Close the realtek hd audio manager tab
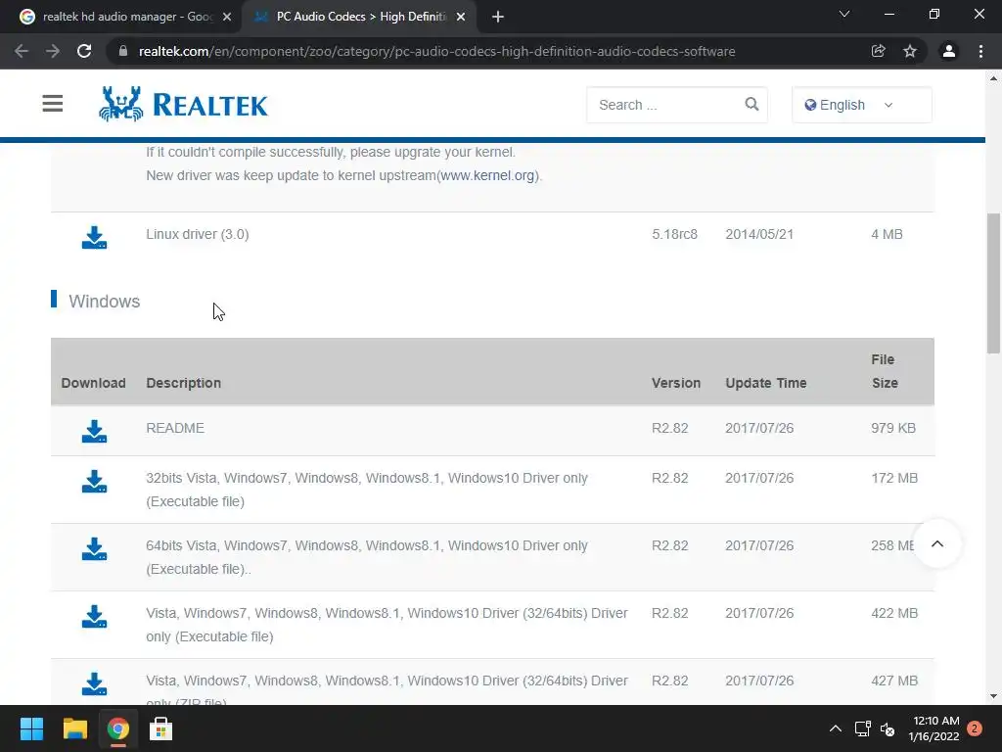This screenshot has height=752, width=1002. [227, 17]
